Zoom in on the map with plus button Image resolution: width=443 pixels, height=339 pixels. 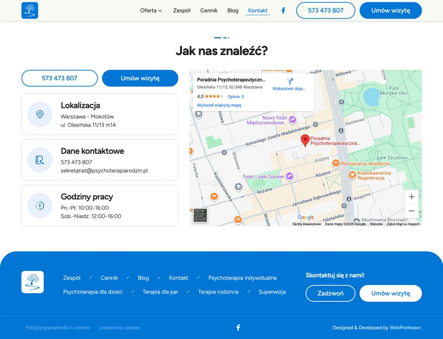[x=411, y=197]
